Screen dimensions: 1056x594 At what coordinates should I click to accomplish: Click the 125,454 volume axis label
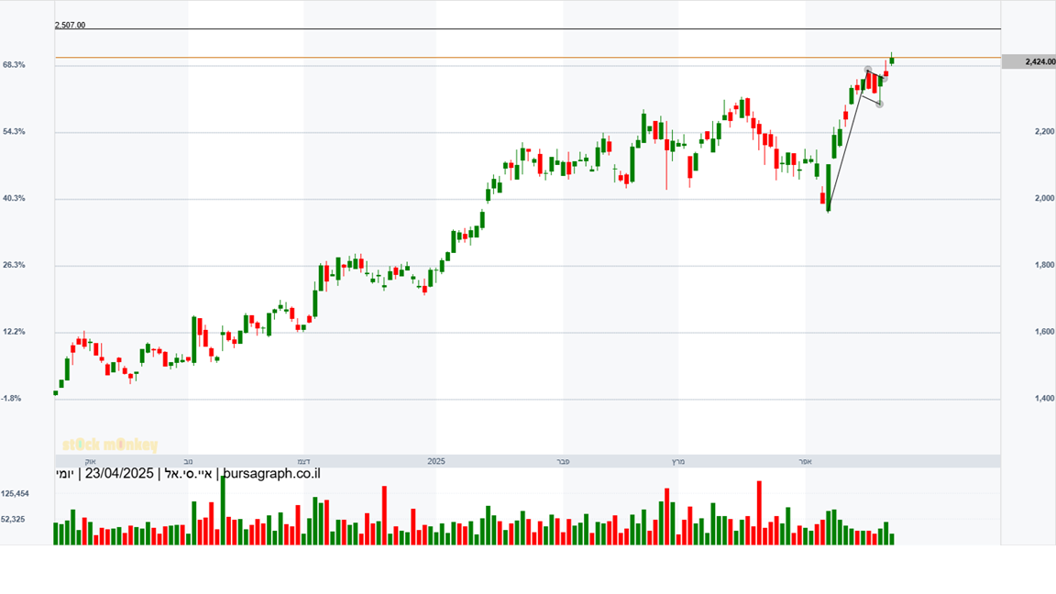click(16, 493)
